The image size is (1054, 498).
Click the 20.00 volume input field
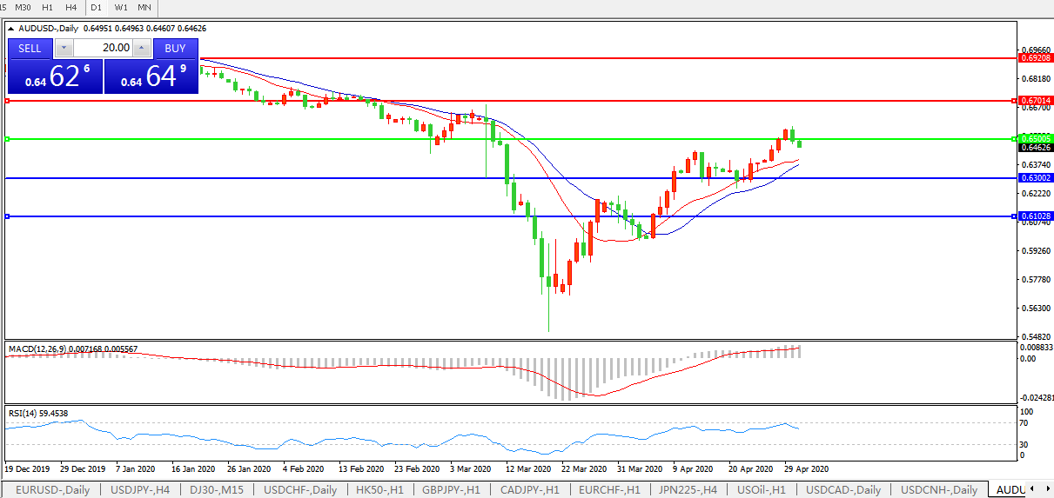pos(103,48)
